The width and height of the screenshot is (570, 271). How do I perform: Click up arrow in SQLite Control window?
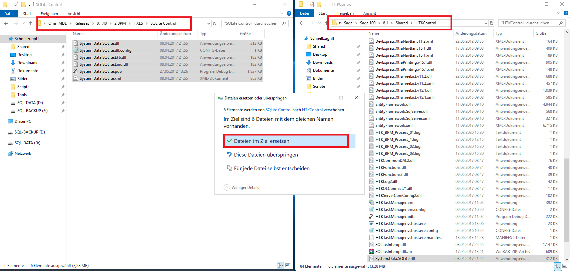(31, 23)
